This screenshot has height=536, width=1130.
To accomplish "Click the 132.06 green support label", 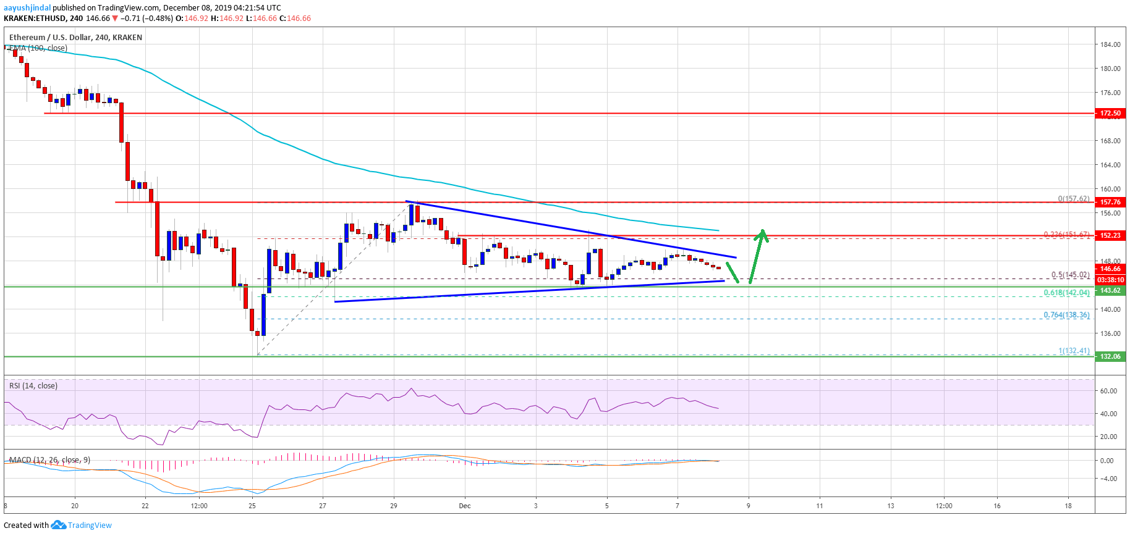I will [x=1110, y=356].
